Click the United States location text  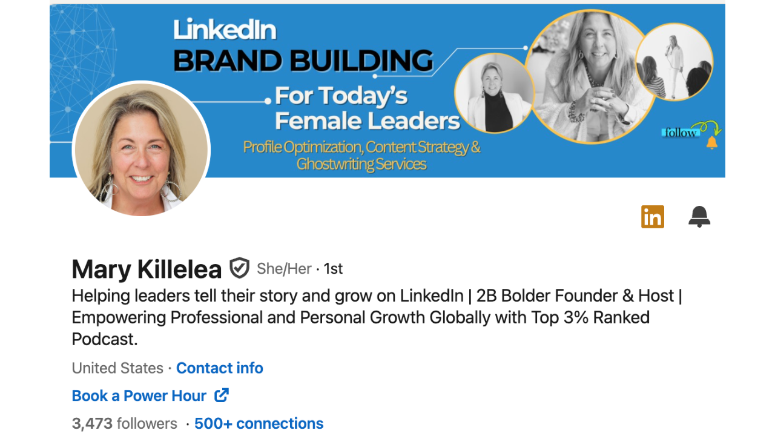point(117,368)
